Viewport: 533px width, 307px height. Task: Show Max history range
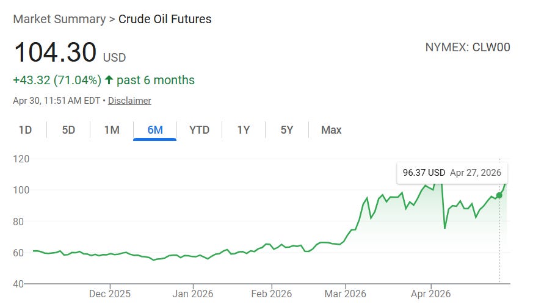pos(331,130)
